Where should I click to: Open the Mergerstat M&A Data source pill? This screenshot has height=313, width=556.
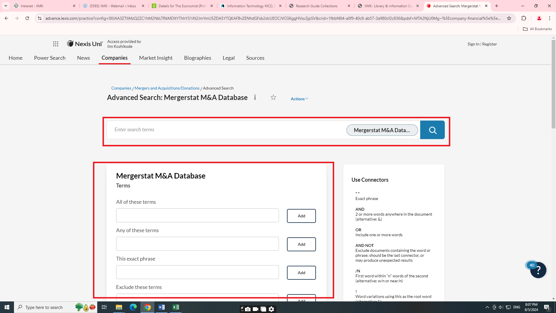coord(382,130)
